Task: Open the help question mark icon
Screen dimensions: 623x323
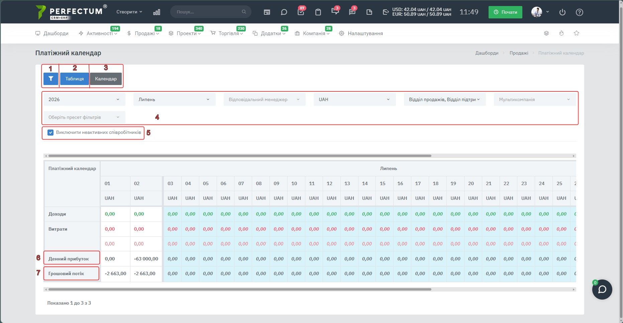Action: [580, 12]
